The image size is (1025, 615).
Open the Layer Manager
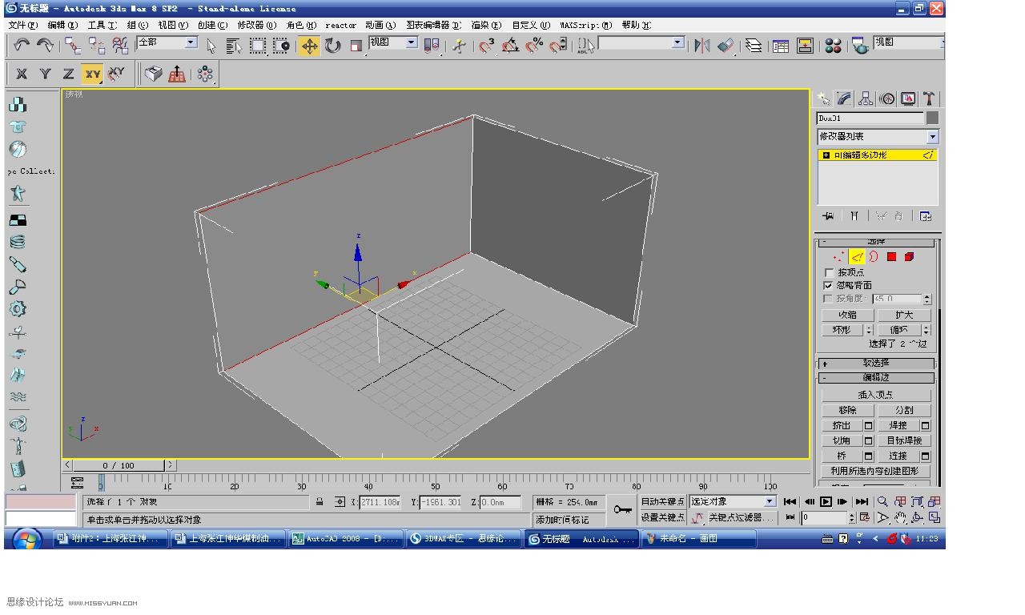coord(754,46)
